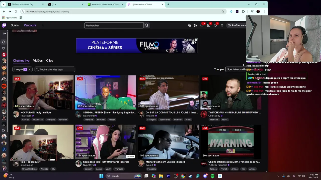Open Chrome media controls icon
This screenshot has height=180, width=321.
click(x=252, y=11)
